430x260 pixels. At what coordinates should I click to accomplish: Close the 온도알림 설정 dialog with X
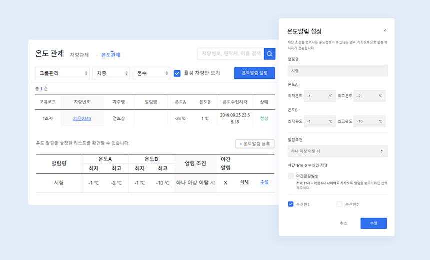pos(384,30)
